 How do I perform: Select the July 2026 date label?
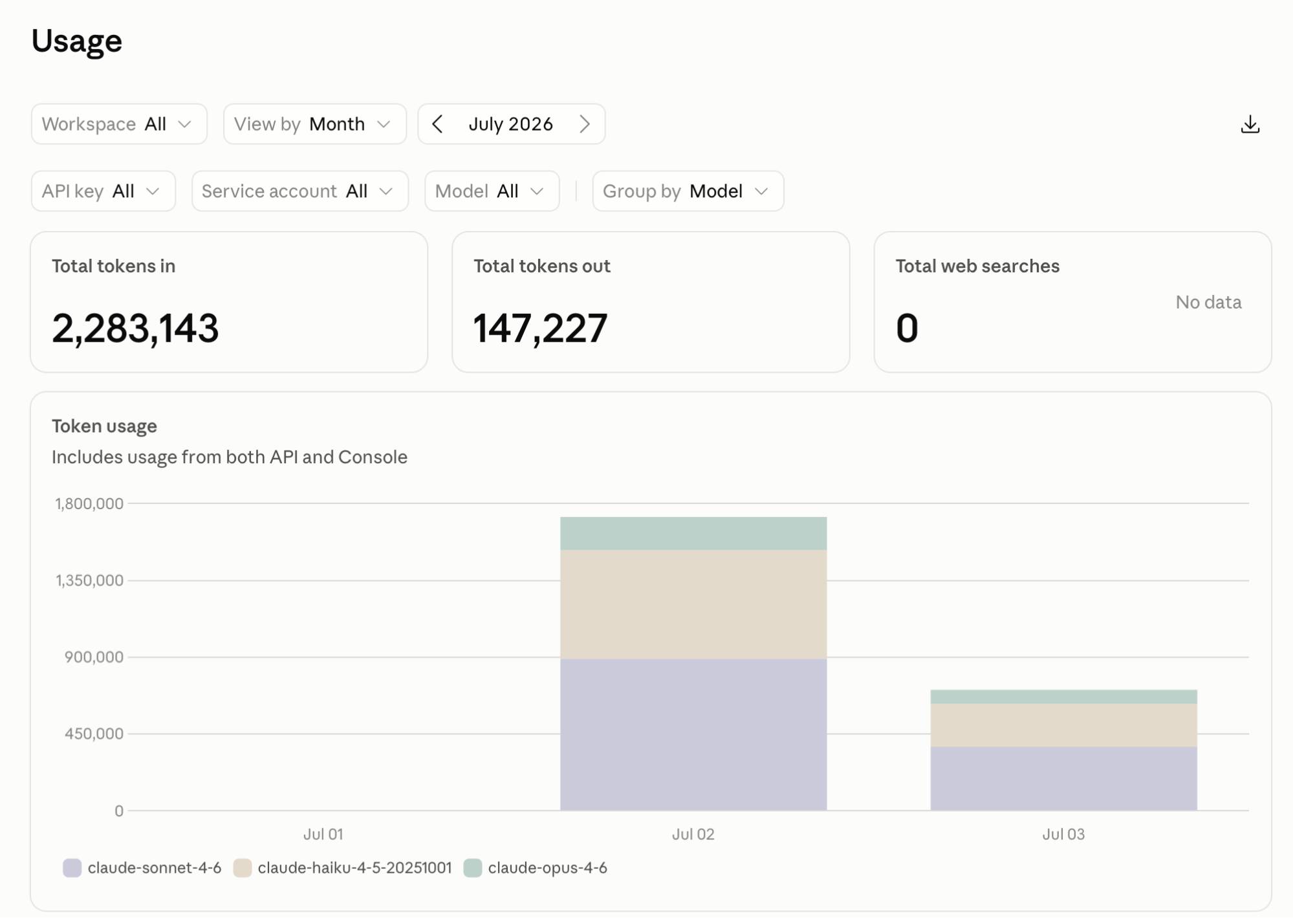point(510,124)
